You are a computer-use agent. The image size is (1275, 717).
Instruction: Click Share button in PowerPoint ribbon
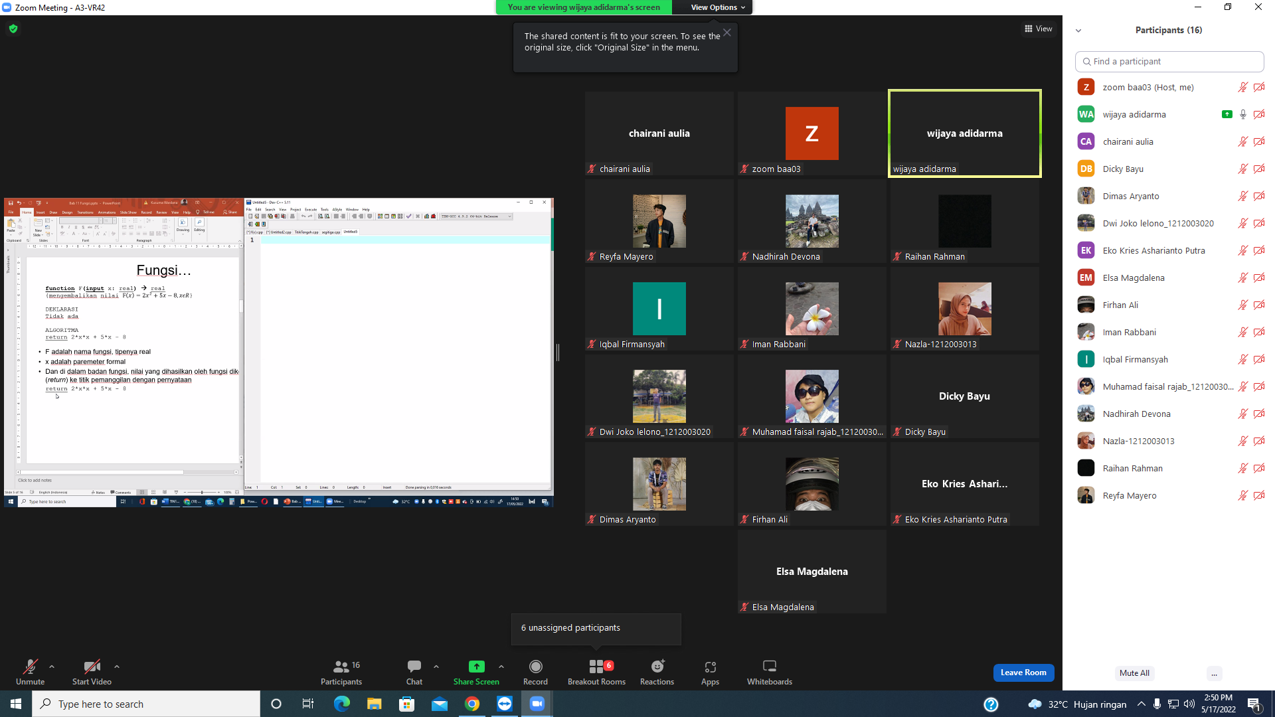coord(230,212)
